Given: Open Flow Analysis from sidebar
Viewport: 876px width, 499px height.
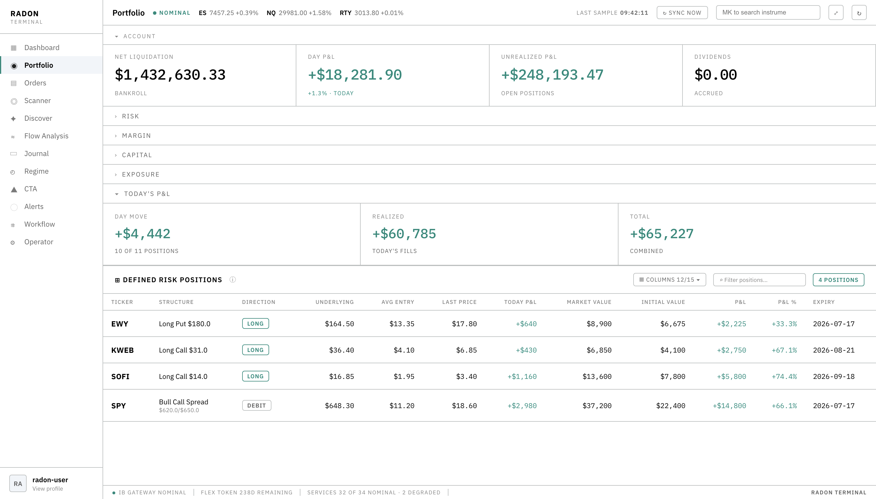Looking at the screenshot, I should [52, 136].
